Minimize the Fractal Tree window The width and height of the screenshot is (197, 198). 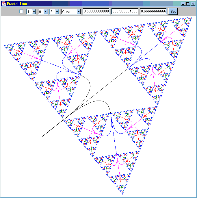tap(183, 4)
